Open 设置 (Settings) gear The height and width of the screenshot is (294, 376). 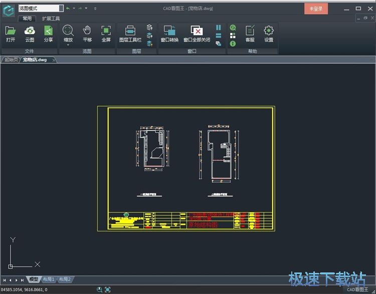tap(269, 33)
